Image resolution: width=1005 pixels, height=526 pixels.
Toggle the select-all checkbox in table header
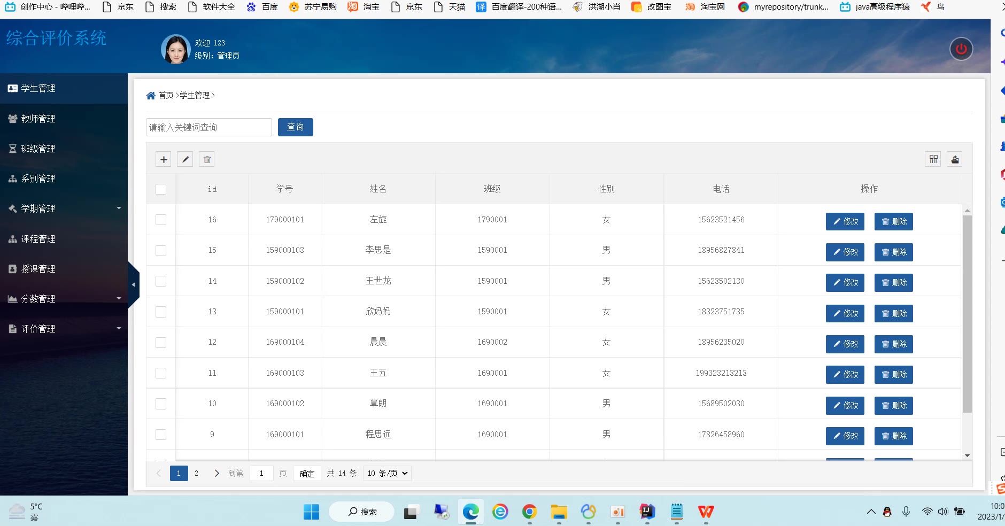coord(161,189)
